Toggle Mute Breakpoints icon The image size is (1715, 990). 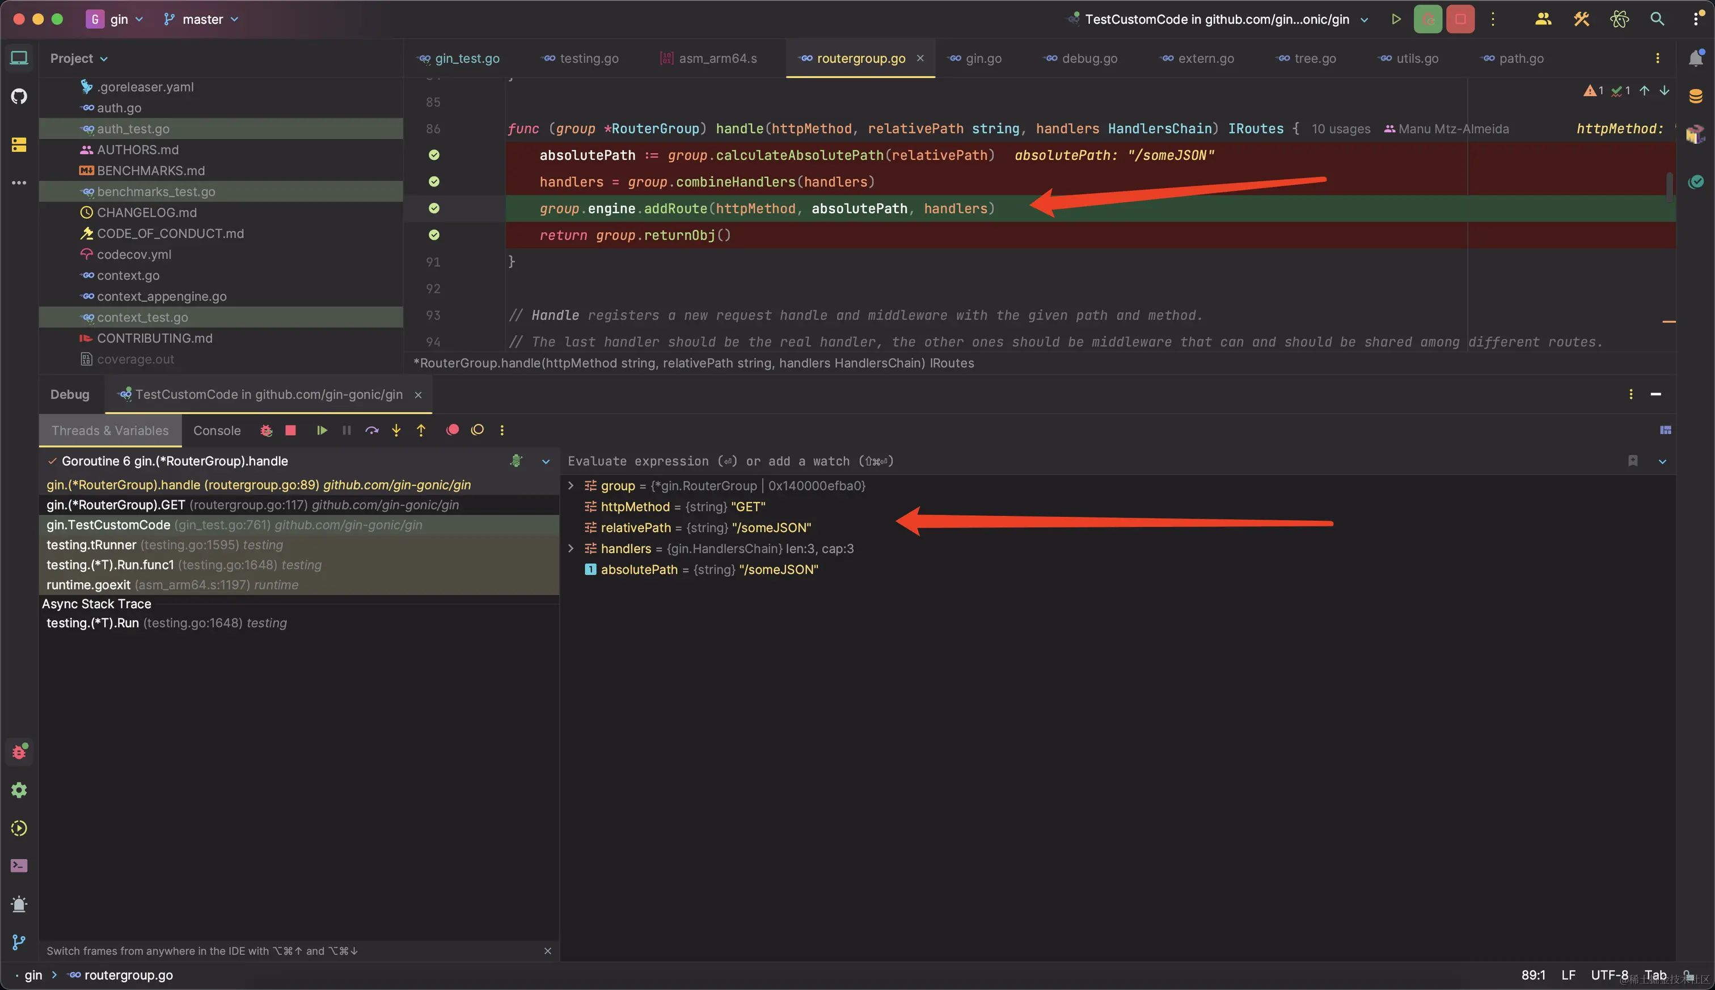tap(478, 430)
